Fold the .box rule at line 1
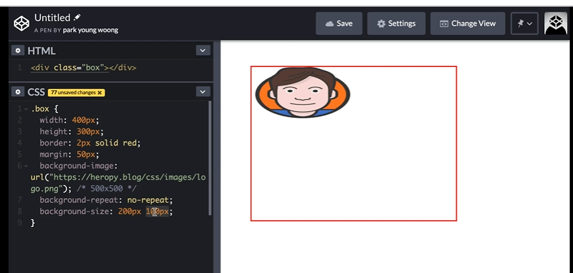This screenshot has width=573, height=273. (x=26, y=109)
